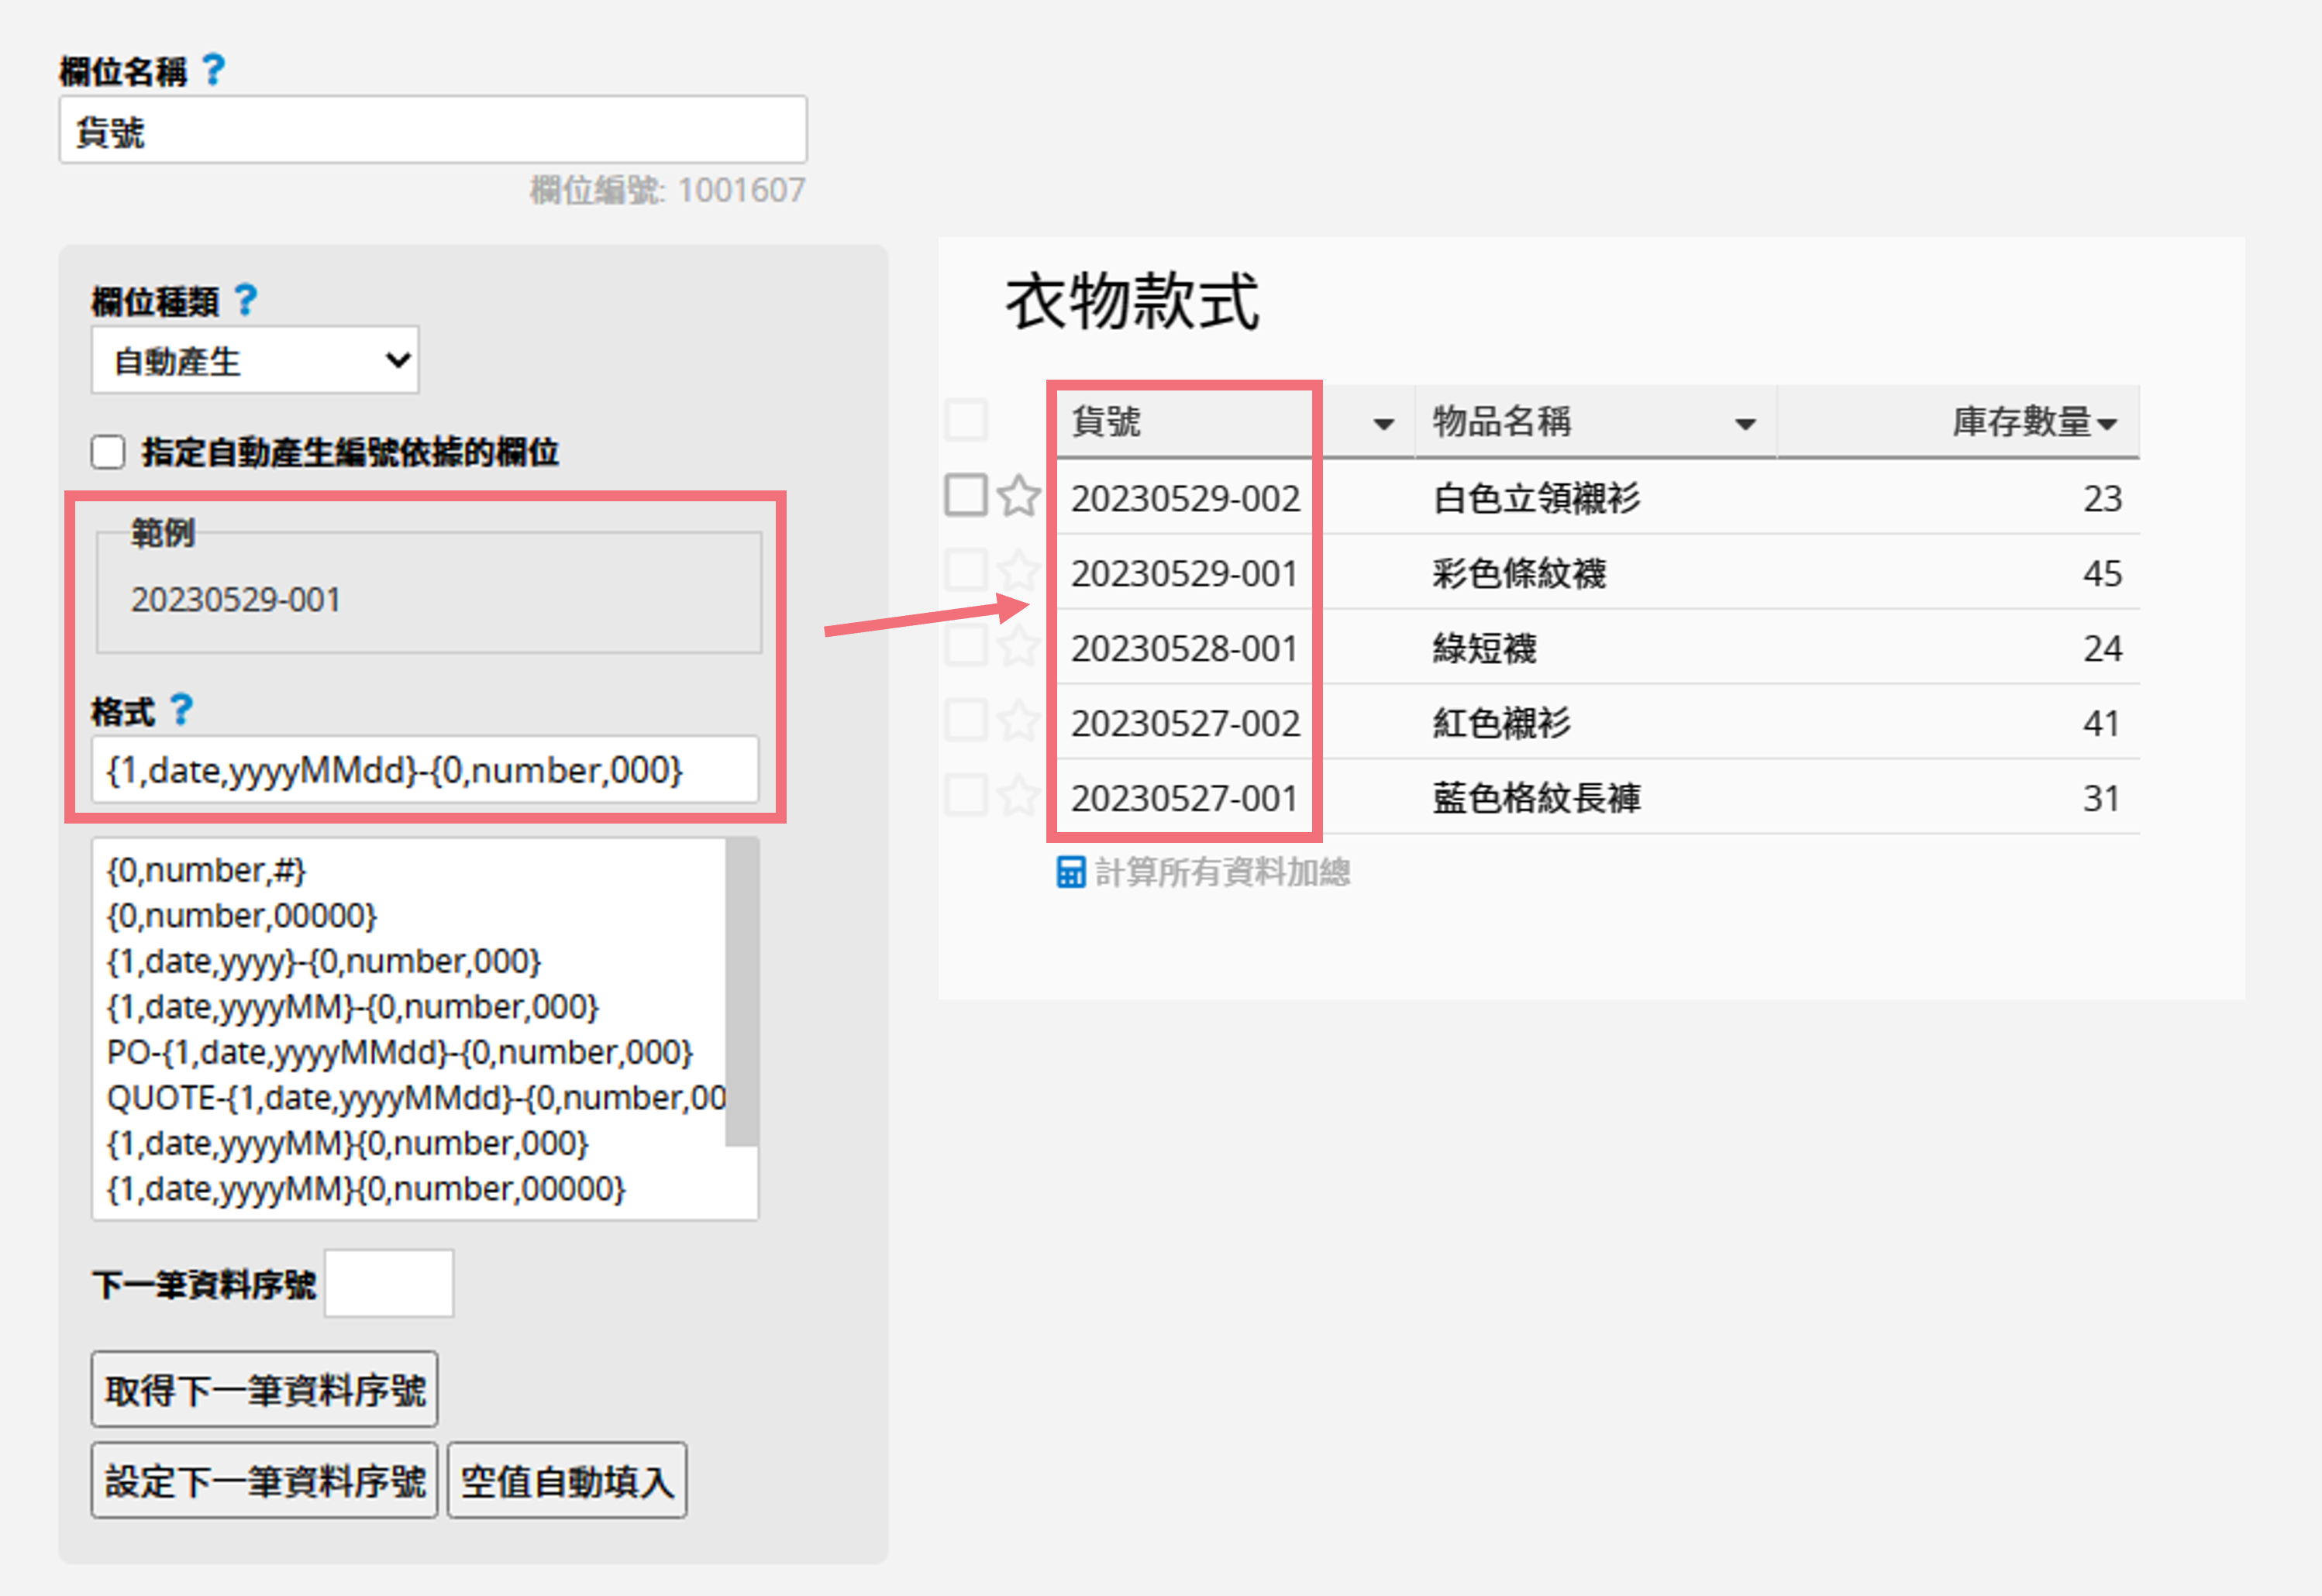Open the 物品名稱 column dropdown arrow
This screenshot has width=2322, height=1596.
click(x=1745, y=424)
